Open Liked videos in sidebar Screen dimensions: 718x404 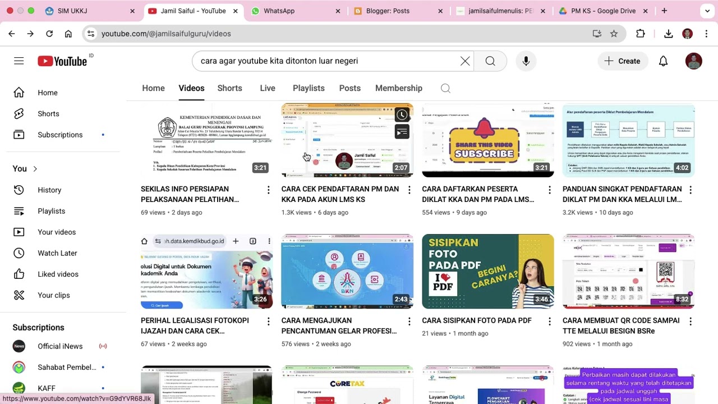(x=58, y=274)
